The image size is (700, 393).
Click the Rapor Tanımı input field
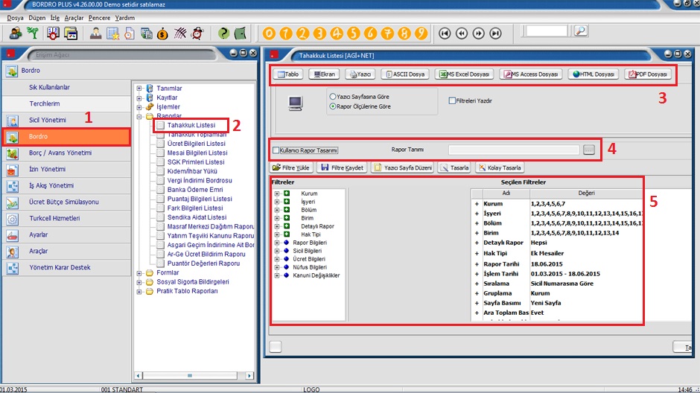click(513, 150)
